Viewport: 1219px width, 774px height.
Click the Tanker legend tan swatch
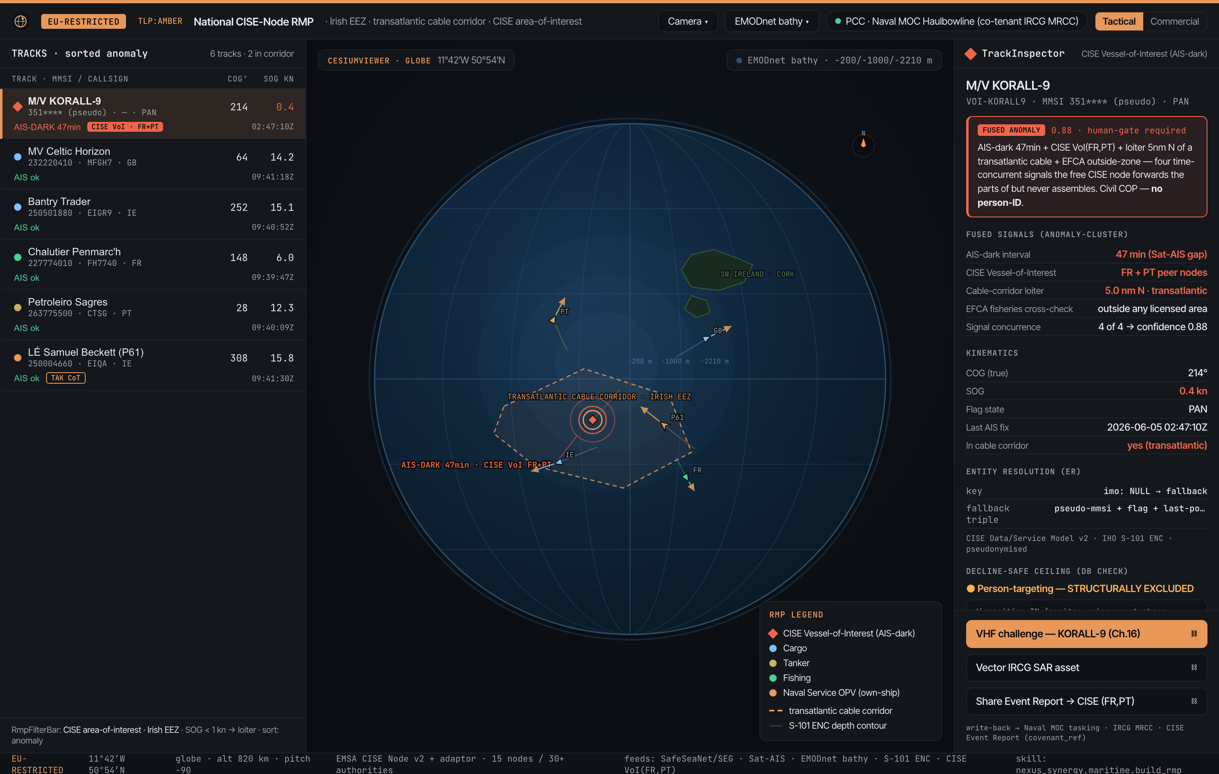(x=773, y=663)
